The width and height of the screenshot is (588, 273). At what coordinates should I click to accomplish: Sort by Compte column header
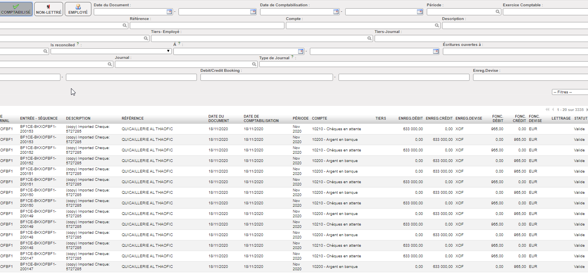(319, 118)
